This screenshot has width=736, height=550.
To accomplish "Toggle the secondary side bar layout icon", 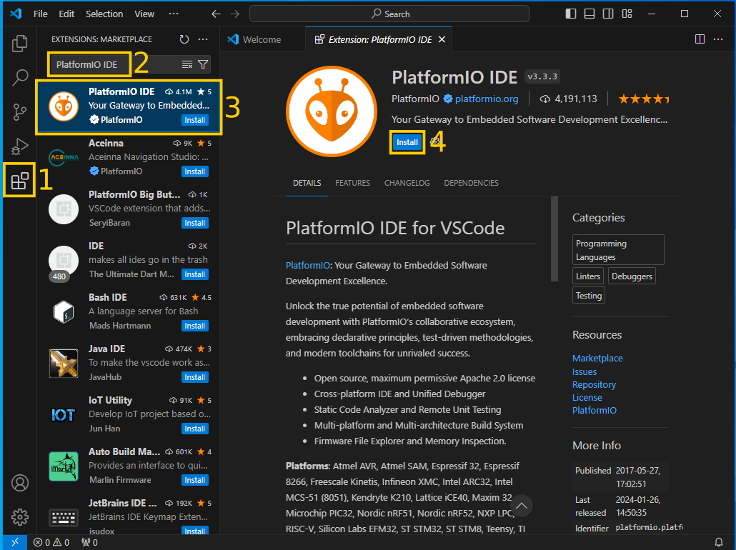I will pyautogui.click(x=608, y=14).
